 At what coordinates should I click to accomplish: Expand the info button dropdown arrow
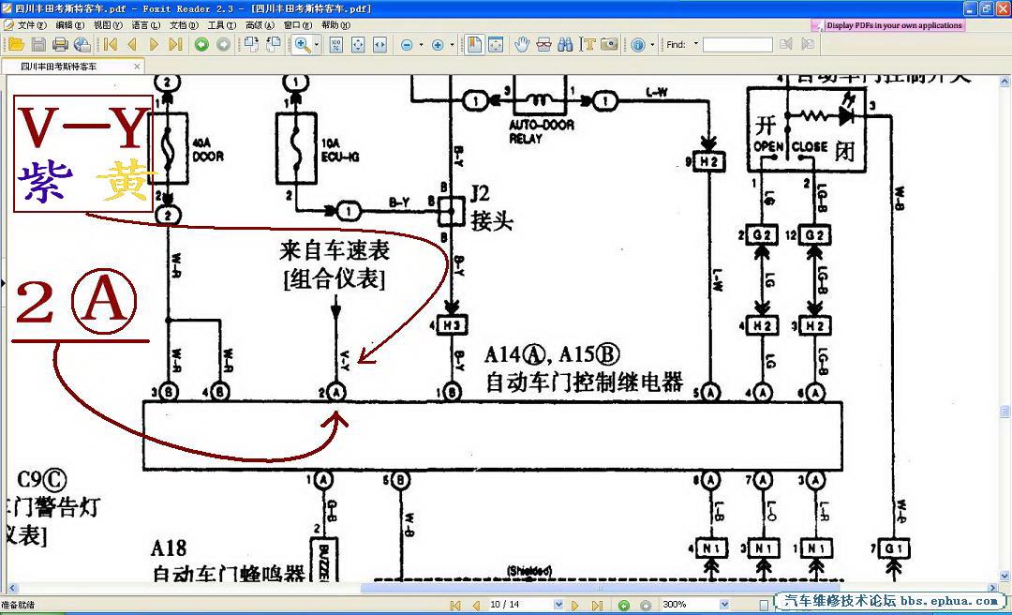pos(652,45)
